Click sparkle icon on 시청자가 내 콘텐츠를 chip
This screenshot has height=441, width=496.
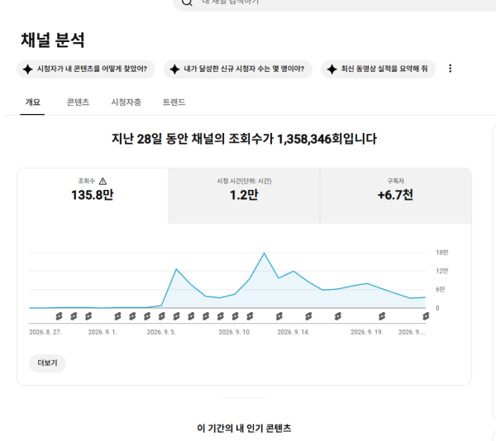pos(28,69)
